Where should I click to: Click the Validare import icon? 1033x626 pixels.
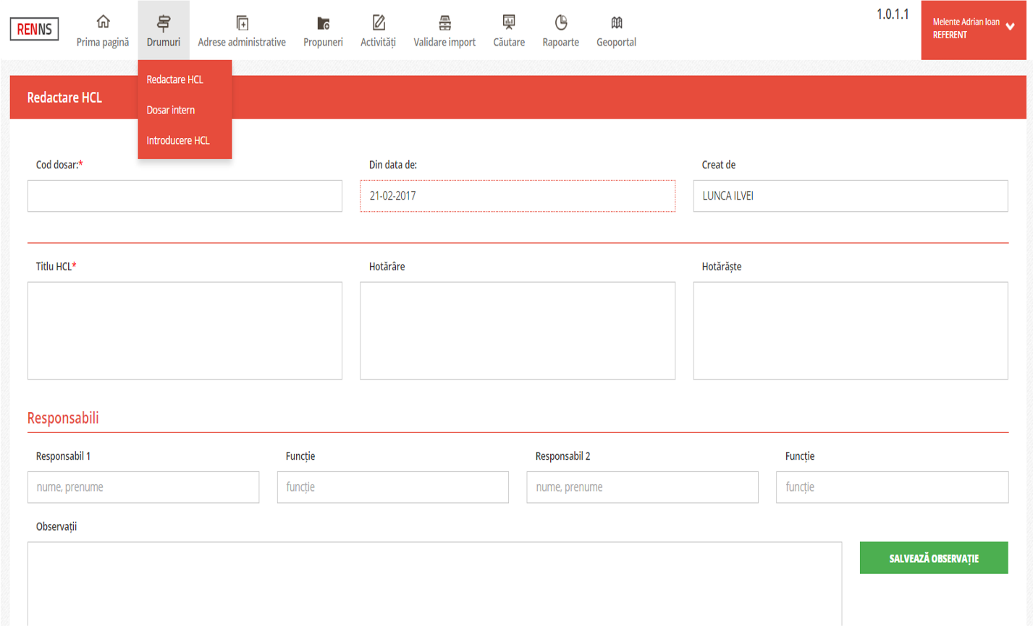444,22
